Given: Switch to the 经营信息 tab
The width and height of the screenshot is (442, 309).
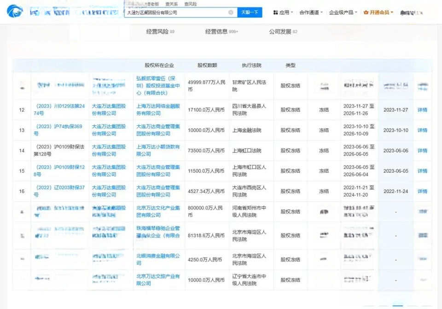Looking at the screenshot, I should [221, 32].
